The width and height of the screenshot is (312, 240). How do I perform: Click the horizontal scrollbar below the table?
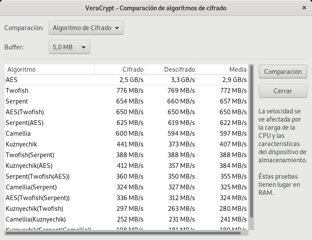pos(124,234)
